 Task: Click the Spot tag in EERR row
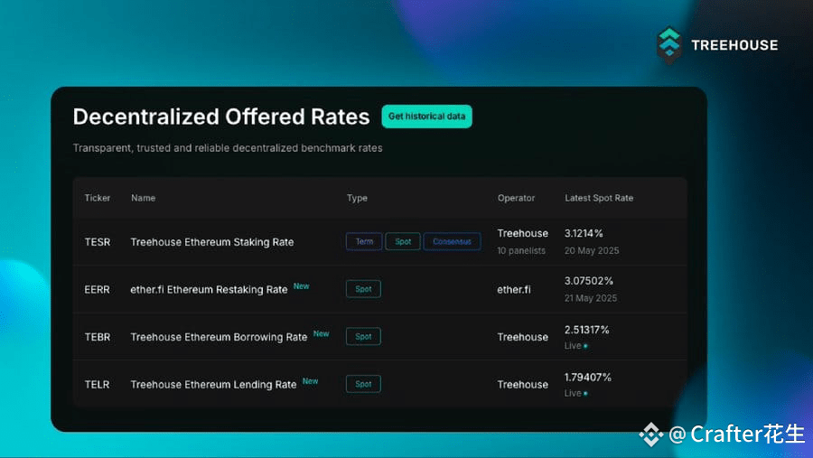pos(363,289)
